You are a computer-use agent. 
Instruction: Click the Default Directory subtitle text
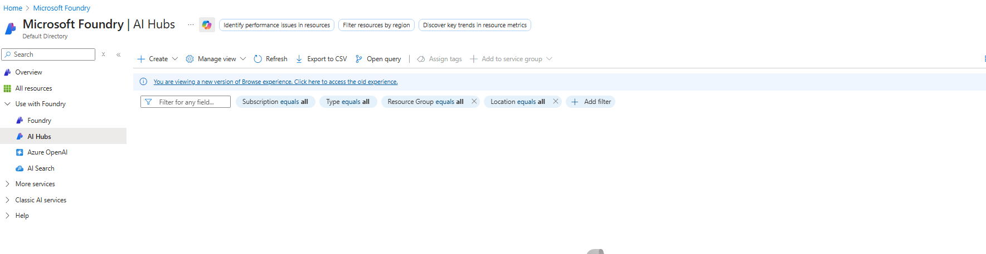[45, 36]
